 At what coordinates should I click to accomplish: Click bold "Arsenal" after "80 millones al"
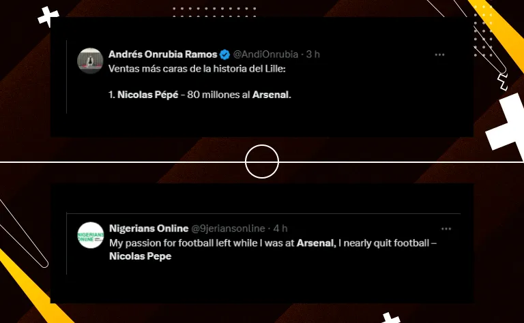point(272,95)
